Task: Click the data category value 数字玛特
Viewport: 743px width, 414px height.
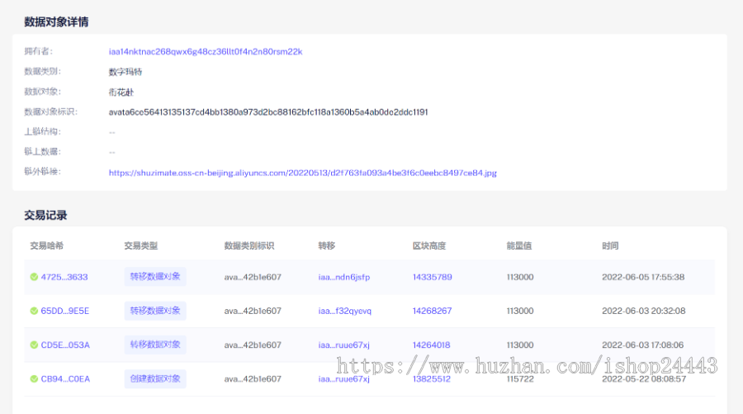Action: (x=125, y=72)
